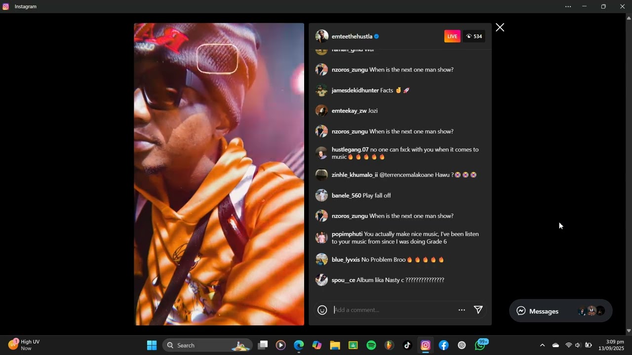Screen dimensions: 632x355
Task: Click volume speaker tray icon
Action: pos(578,345)
